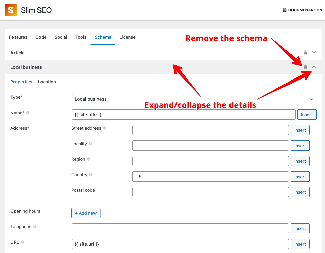Viewport: 325px width, 253px height.
Task: Switch to the Code tab
Action: [41, 37]
